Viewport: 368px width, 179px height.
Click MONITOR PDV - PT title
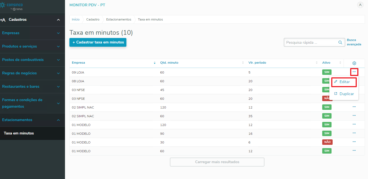pos(87,5)
